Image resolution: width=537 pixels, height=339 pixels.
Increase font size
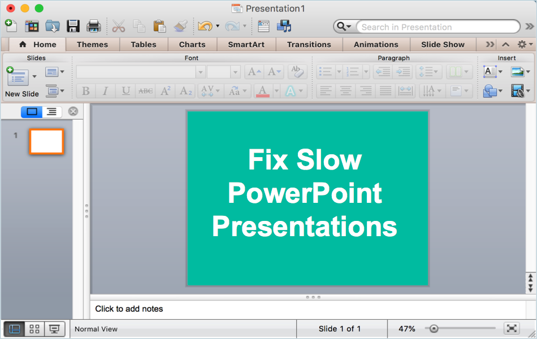[x=254, y=72]
